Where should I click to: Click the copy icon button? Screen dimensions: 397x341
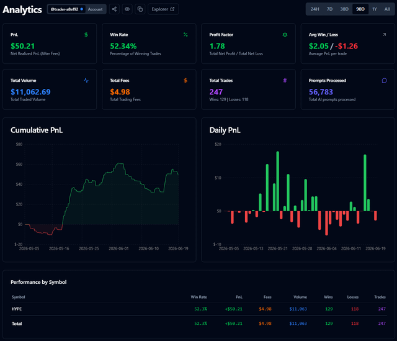point(140,9)
